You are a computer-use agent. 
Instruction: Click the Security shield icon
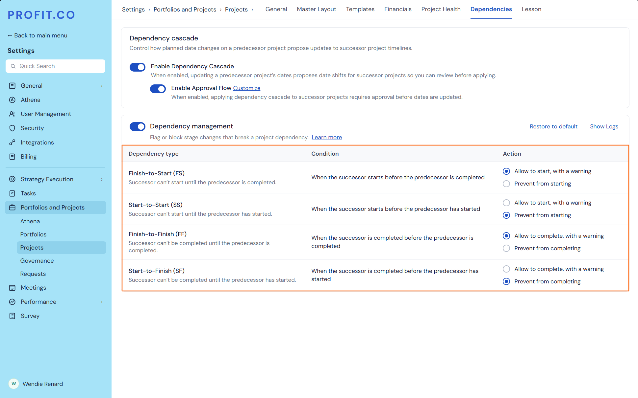(x=12, y=128)
